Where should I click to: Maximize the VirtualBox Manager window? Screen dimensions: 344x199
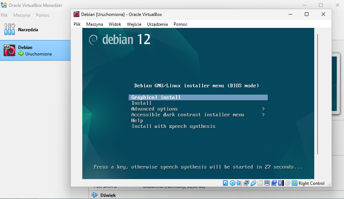(321, 5)
